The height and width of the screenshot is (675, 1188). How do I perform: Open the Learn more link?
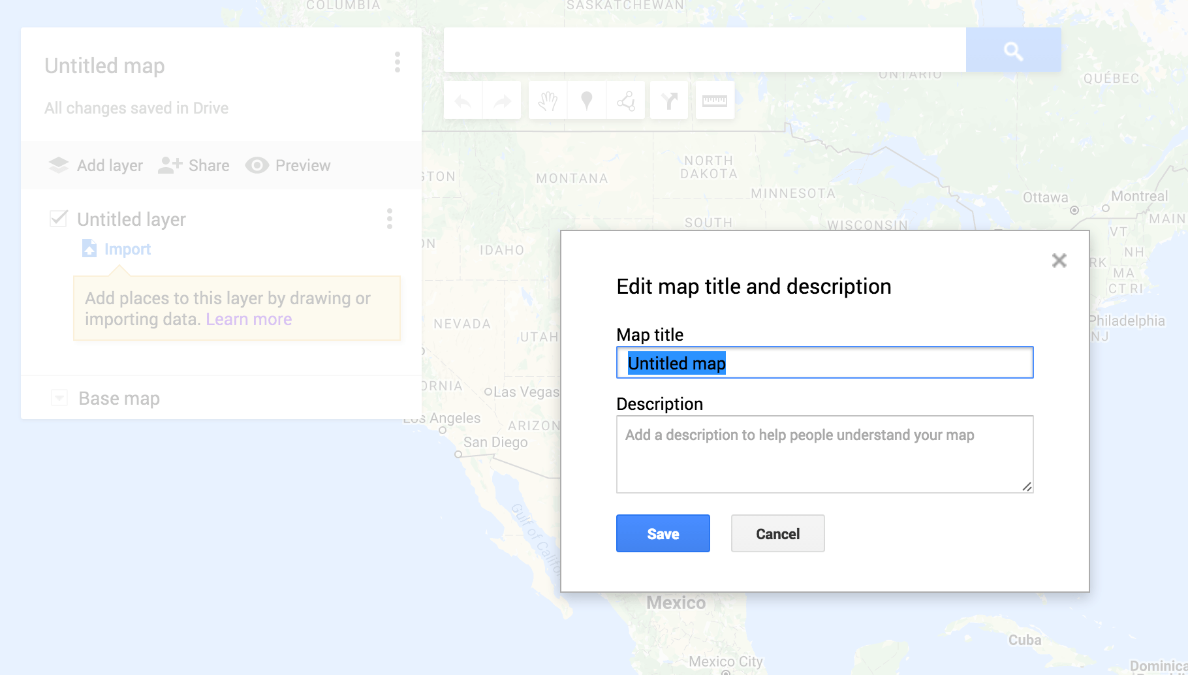click(249, 319)
